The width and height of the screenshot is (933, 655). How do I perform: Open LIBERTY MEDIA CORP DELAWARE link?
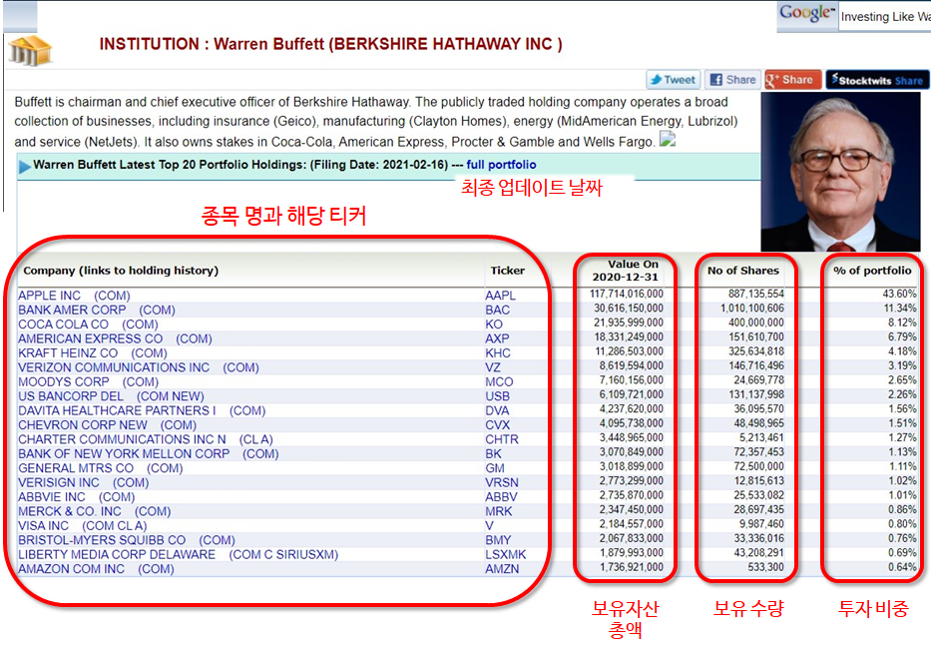coord(178,554)
